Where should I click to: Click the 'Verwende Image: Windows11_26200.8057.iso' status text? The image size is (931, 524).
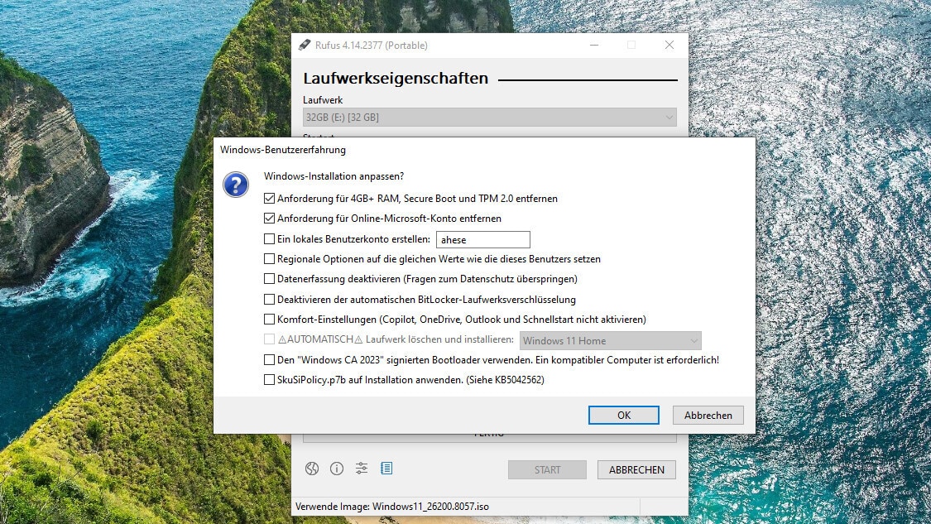pos(392,507)
